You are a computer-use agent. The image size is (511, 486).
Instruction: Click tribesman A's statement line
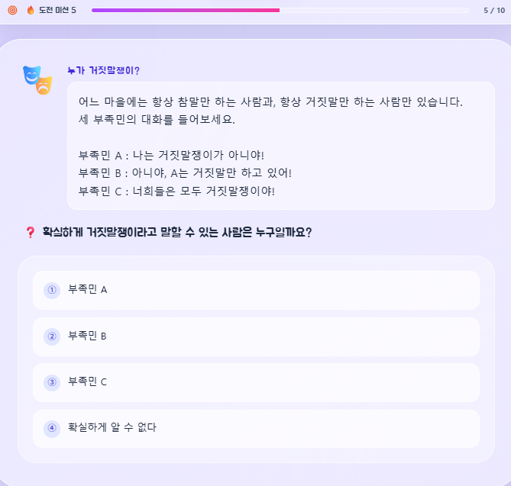click(171, 156)
